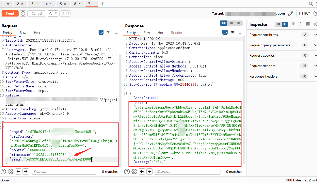Close Repeater tab 2

point(22,4)
